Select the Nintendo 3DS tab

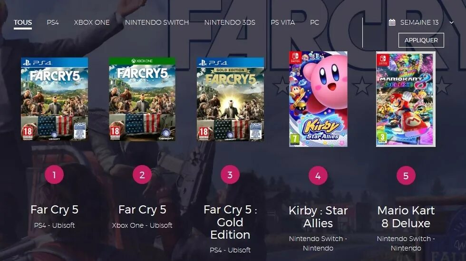tap(230, 22)
